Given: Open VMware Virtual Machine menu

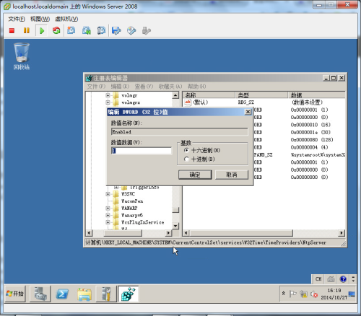Looking at the screenshot, I should [66, 19].
